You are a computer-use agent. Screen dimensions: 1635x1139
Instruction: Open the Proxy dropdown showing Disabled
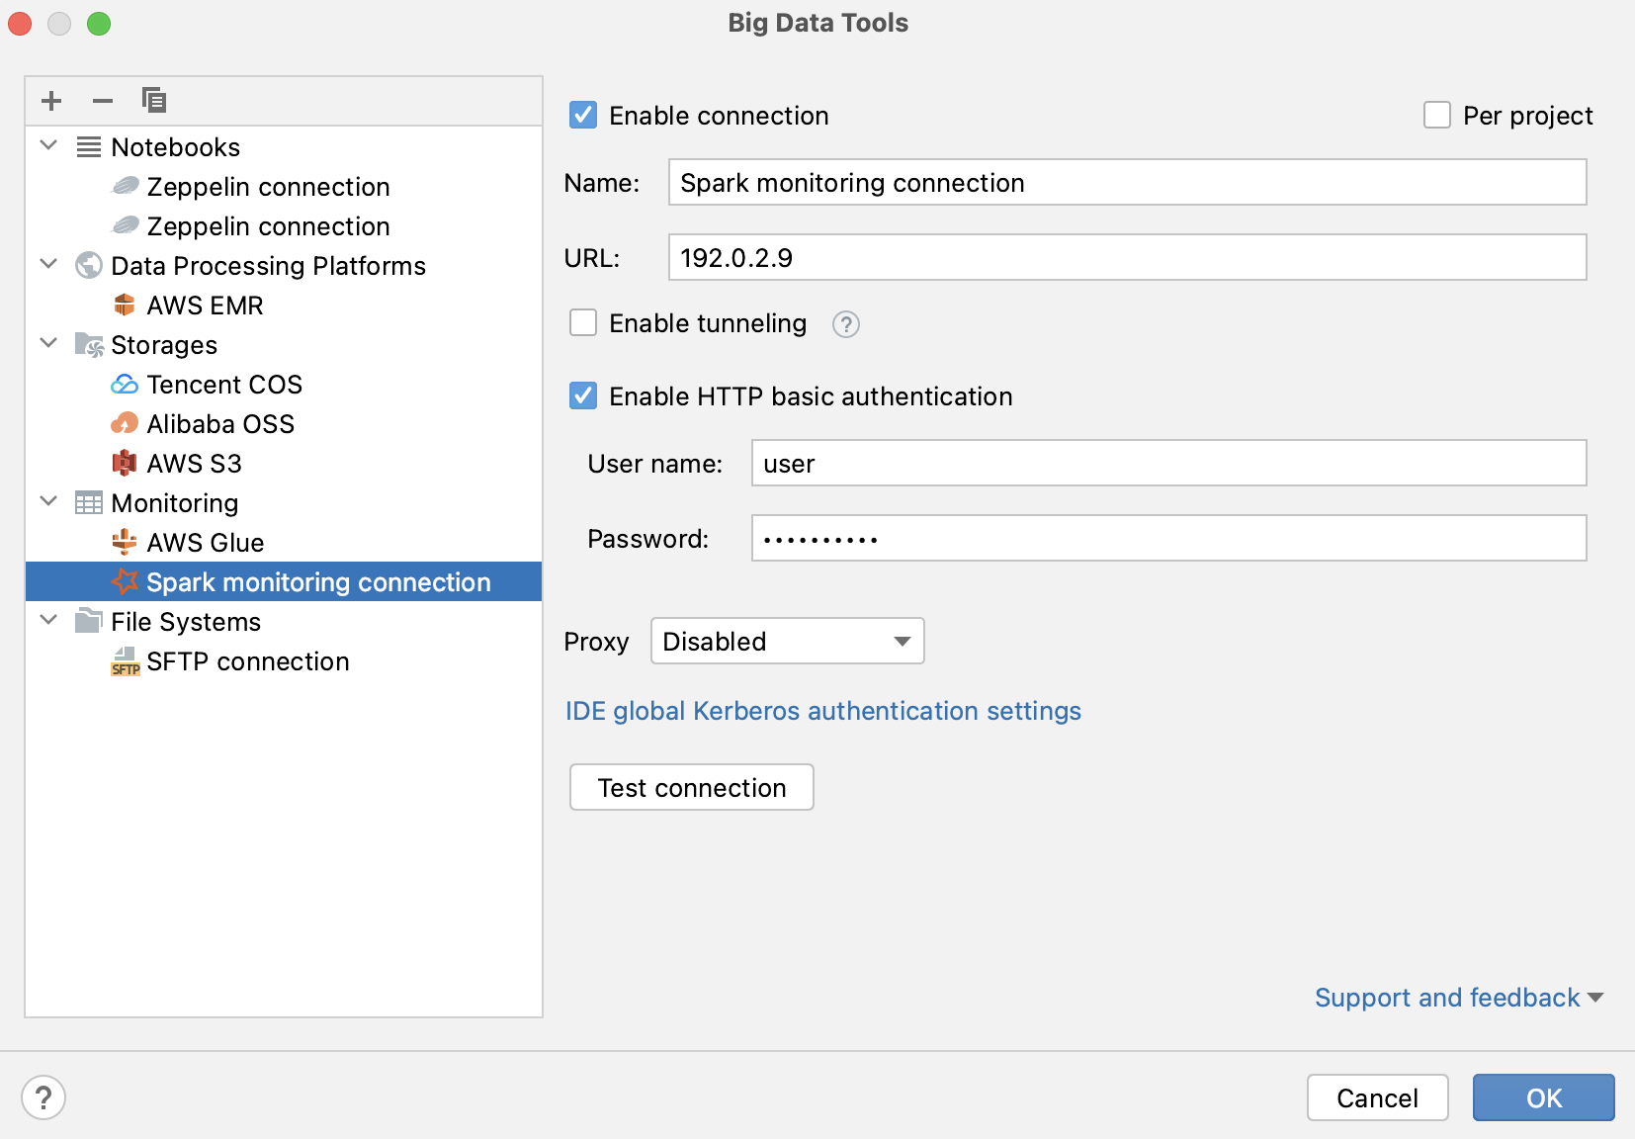(x=787, y=641)
